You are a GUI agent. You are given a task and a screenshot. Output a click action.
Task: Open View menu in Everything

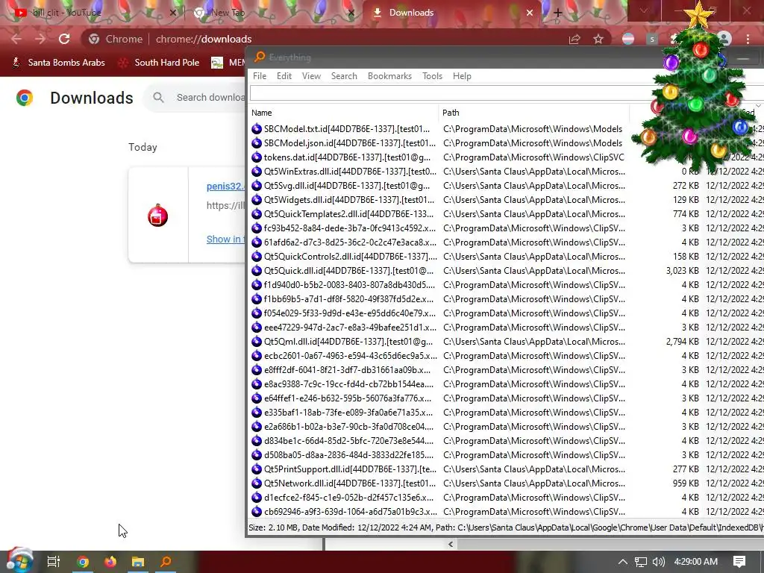pos(311,76)
